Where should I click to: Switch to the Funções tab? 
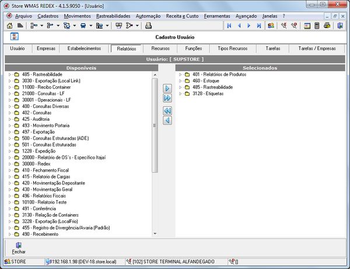click(x=193, y=48)
